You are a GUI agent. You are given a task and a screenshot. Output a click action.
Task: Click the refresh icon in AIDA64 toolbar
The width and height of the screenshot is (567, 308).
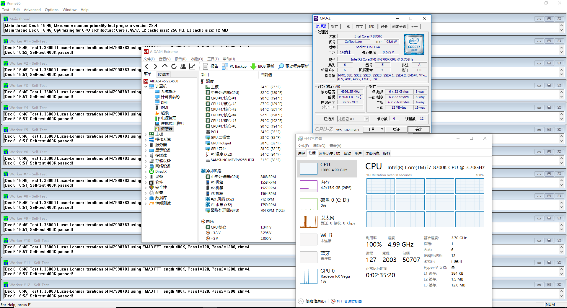coord(174,66)
